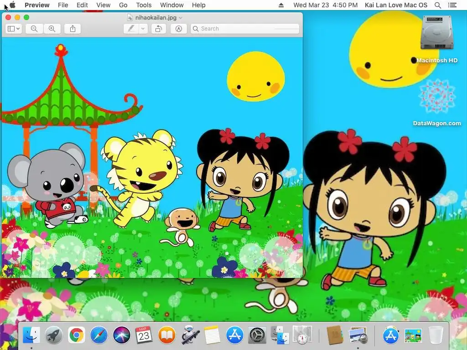Screen dimensions: 467x350
Task: Switch to Preview via its Dock icon
Action: (358, 336)
